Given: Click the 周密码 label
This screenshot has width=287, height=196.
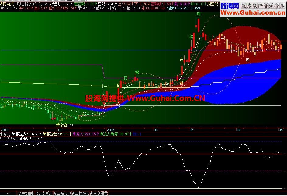Looking at the screenshot, I should 213,4.
